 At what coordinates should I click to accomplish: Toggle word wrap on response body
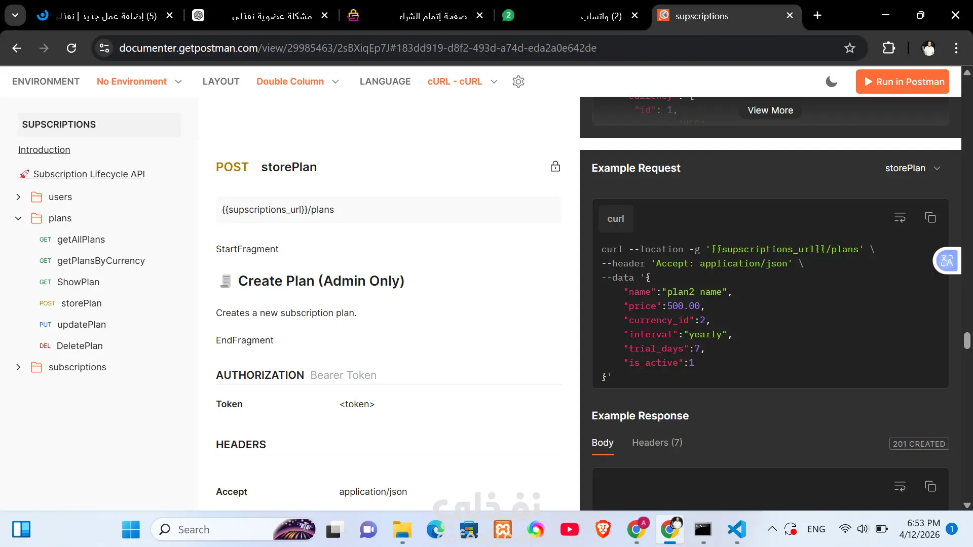point(900,487)
